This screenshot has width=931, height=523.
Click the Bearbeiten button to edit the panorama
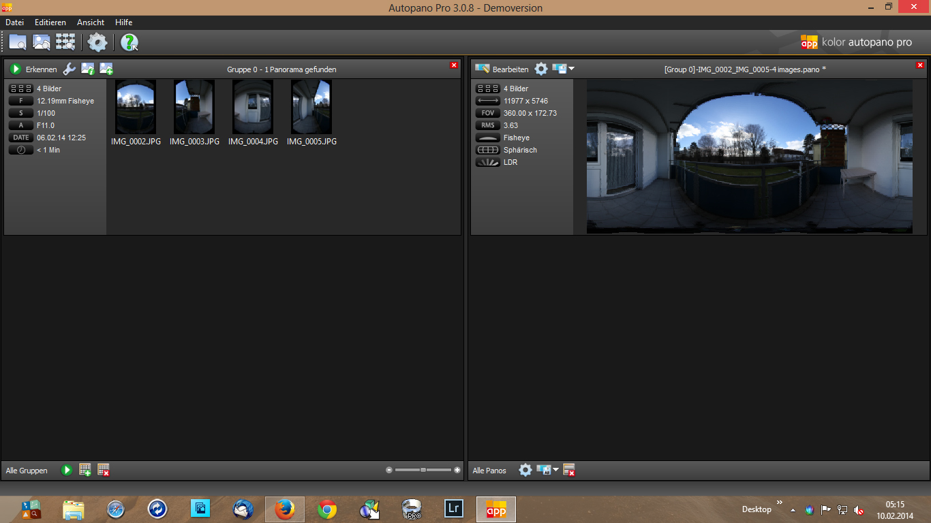click(x=502, y=69)
